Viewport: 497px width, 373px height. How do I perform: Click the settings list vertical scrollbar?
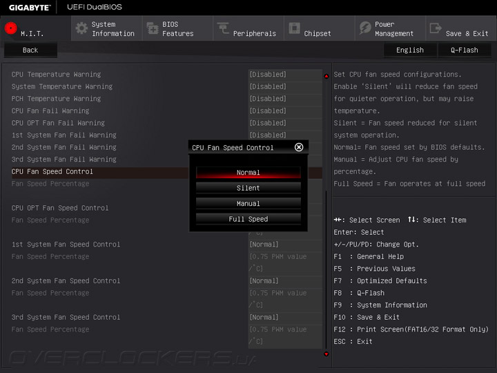[x=326, y=269]
